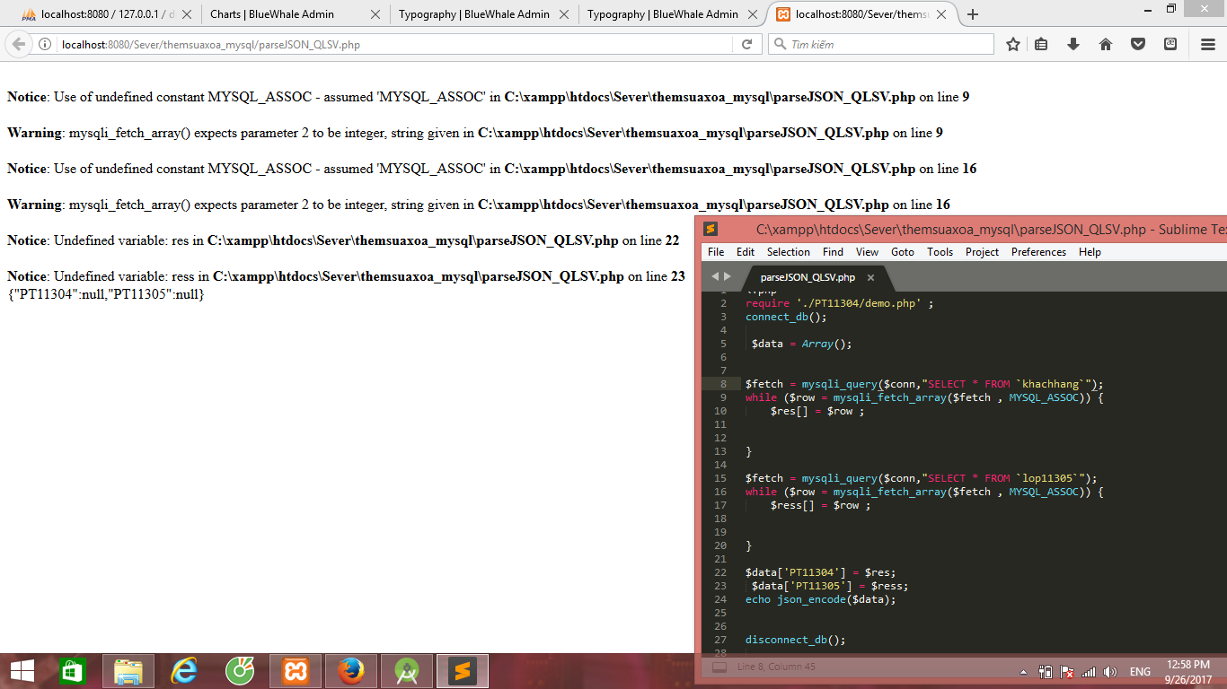Open the Pocket icon in Firefox toolbar
1227x689 pixels.
tap(1138, 44)
